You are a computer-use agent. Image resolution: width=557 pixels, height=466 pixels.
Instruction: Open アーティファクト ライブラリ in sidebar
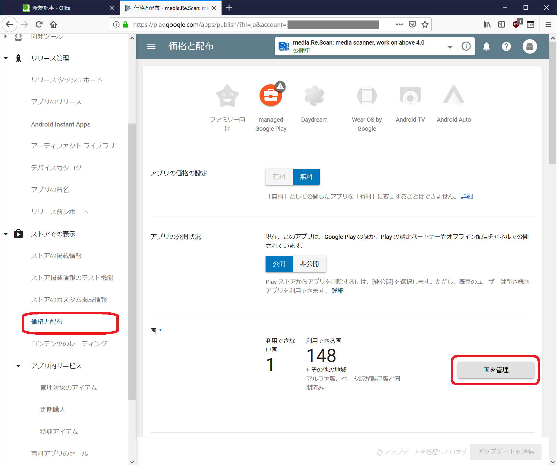point(73,146)
